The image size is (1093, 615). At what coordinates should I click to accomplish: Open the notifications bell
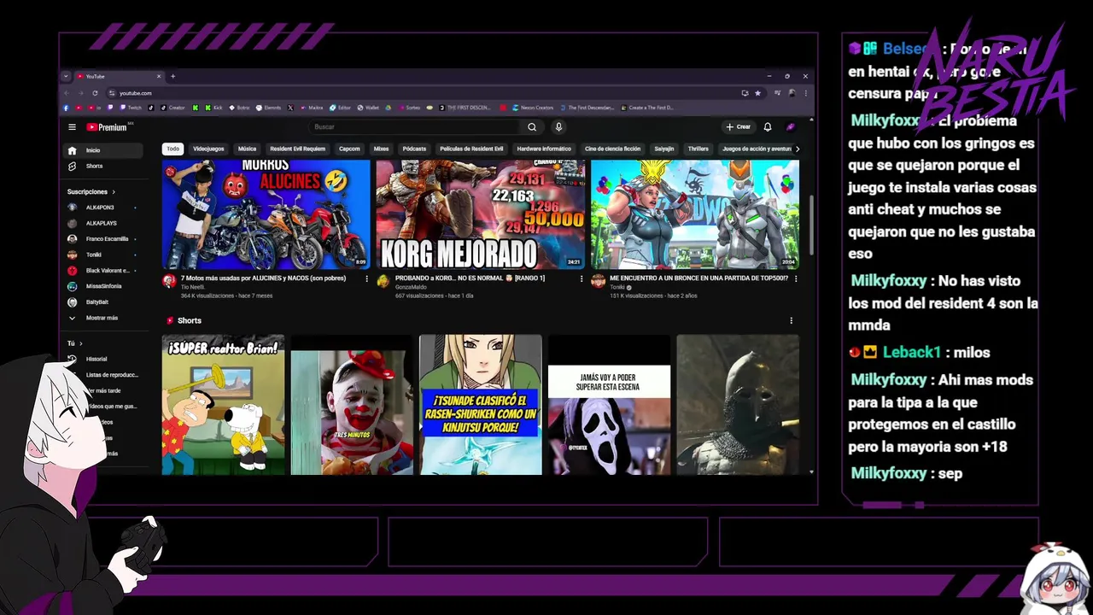tap(768, 127)
